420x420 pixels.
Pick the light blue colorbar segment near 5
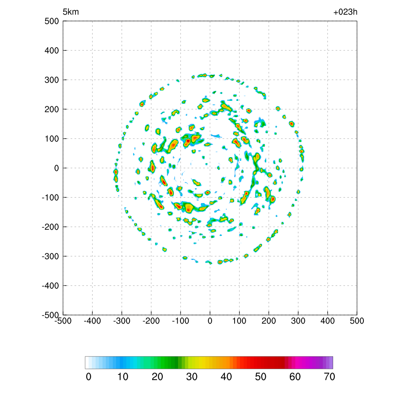click(106, 363)
